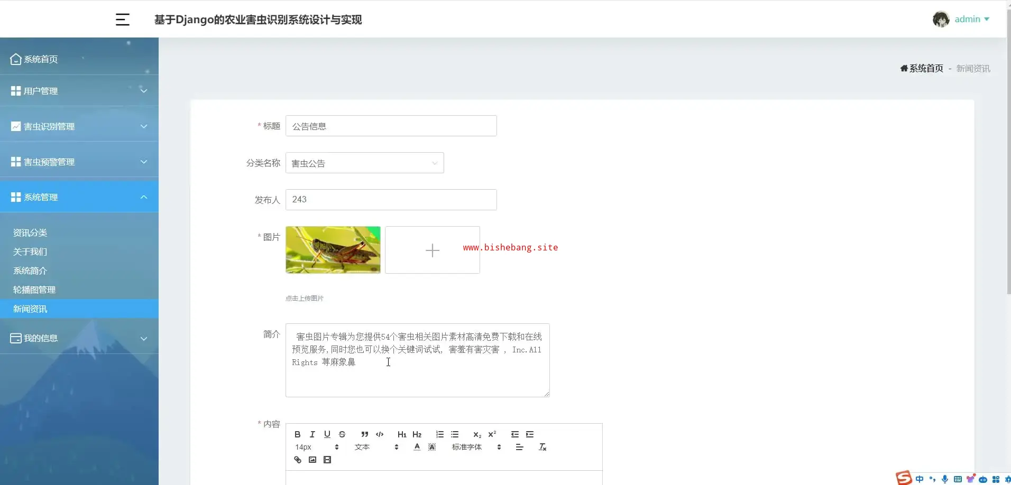Insert an ordered list in the editor
This screenshot has width=1011, height=485.
(x=439, y=434)
